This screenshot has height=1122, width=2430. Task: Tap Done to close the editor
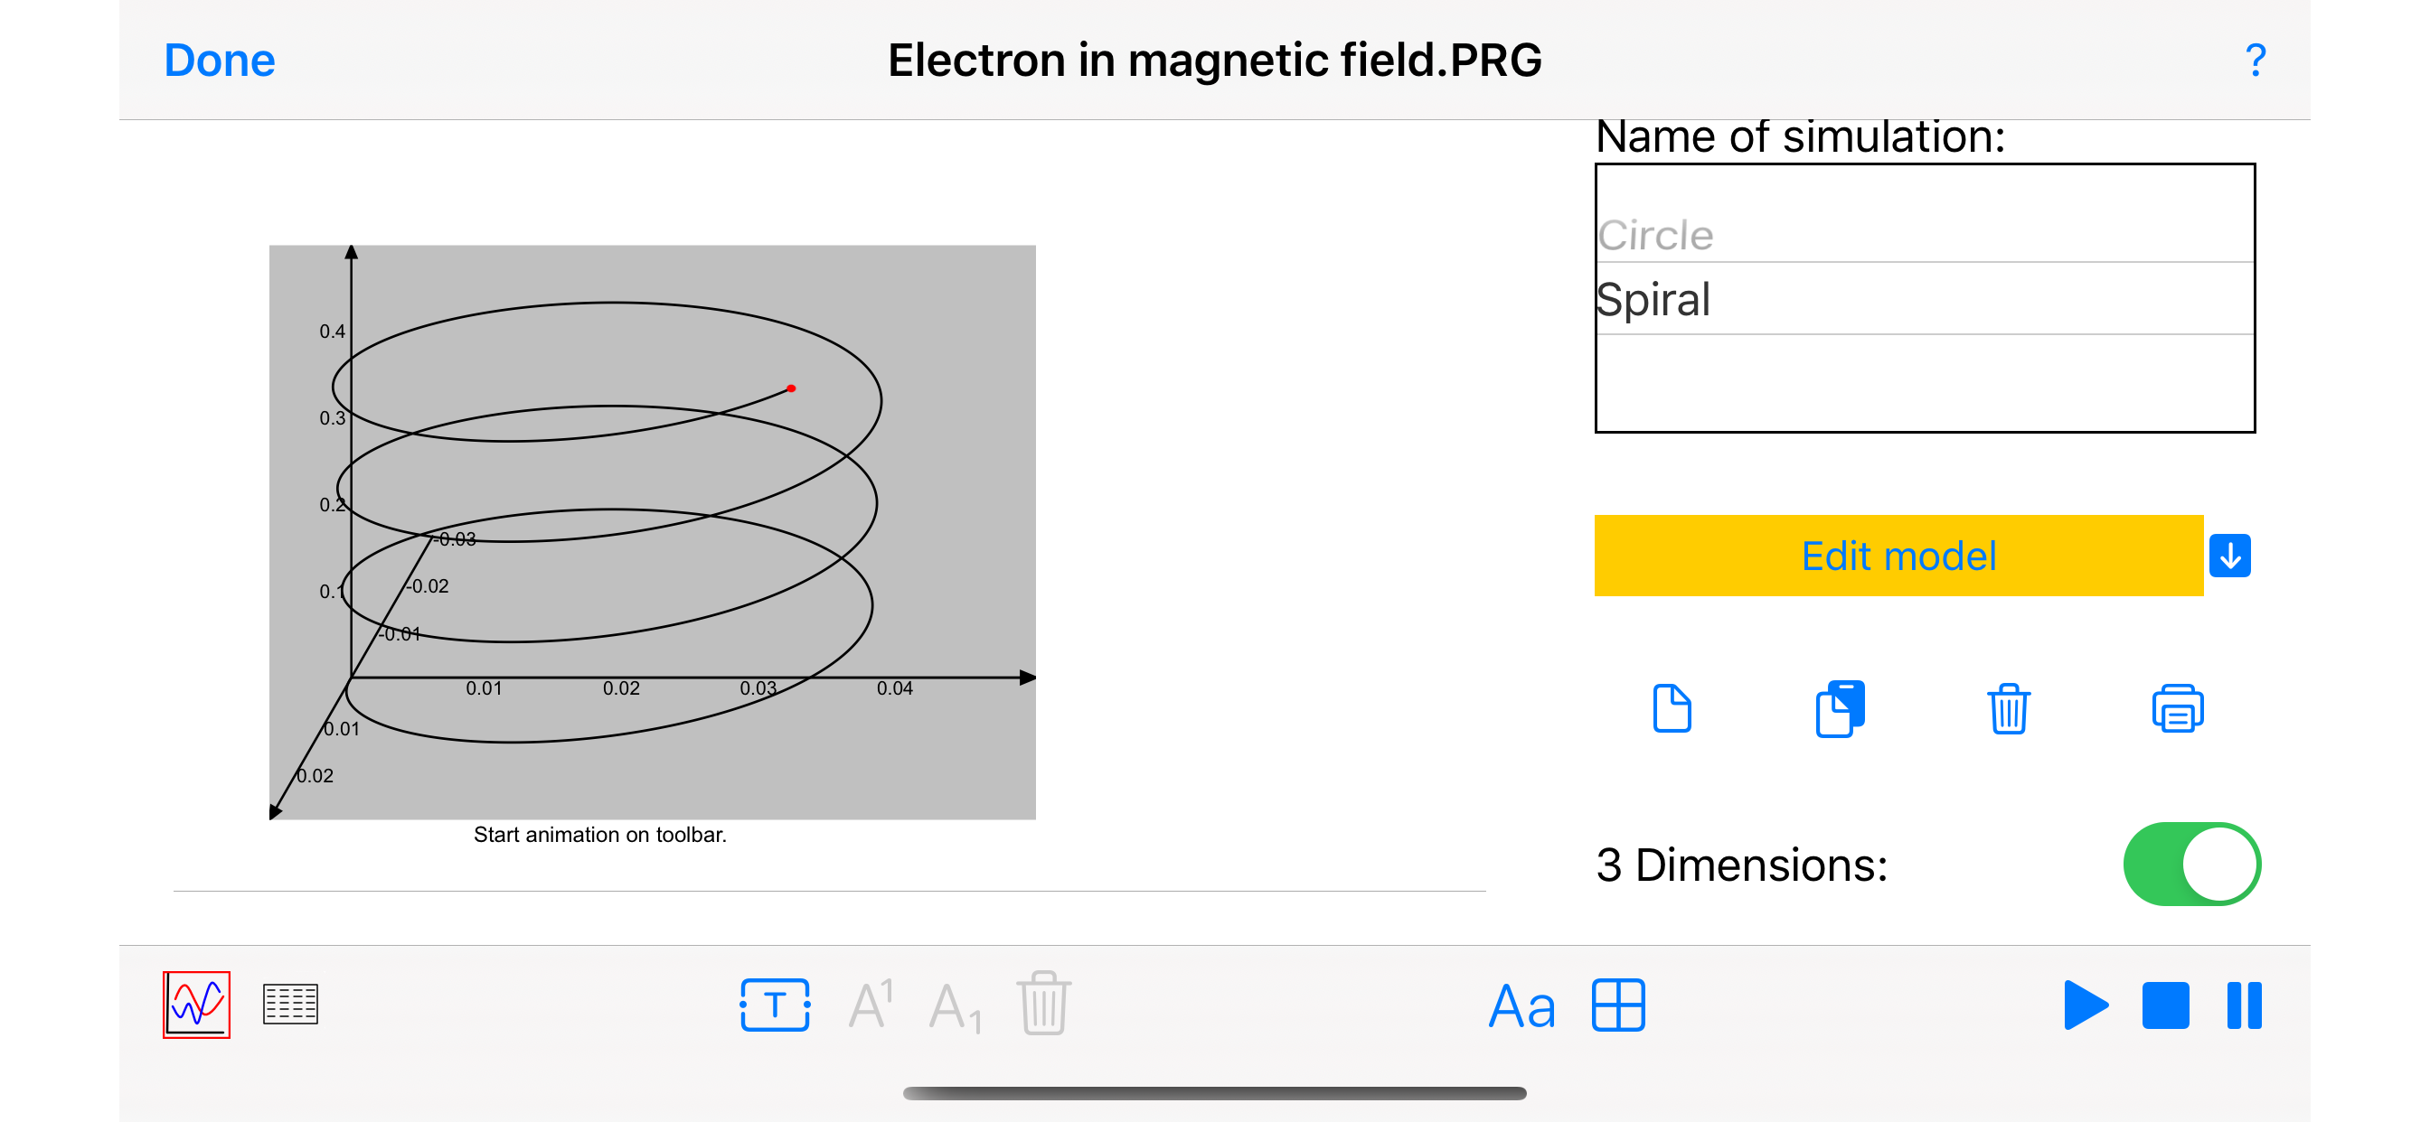coord(219,61)
